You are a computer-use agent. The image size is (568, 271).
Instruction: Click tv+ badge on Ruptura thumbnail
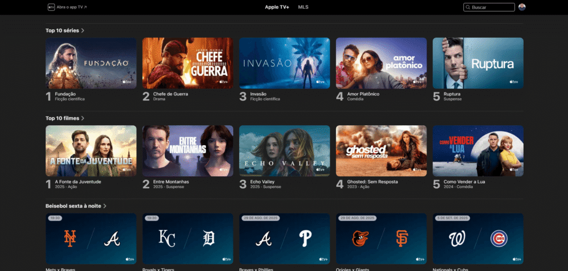pos(514,82)
